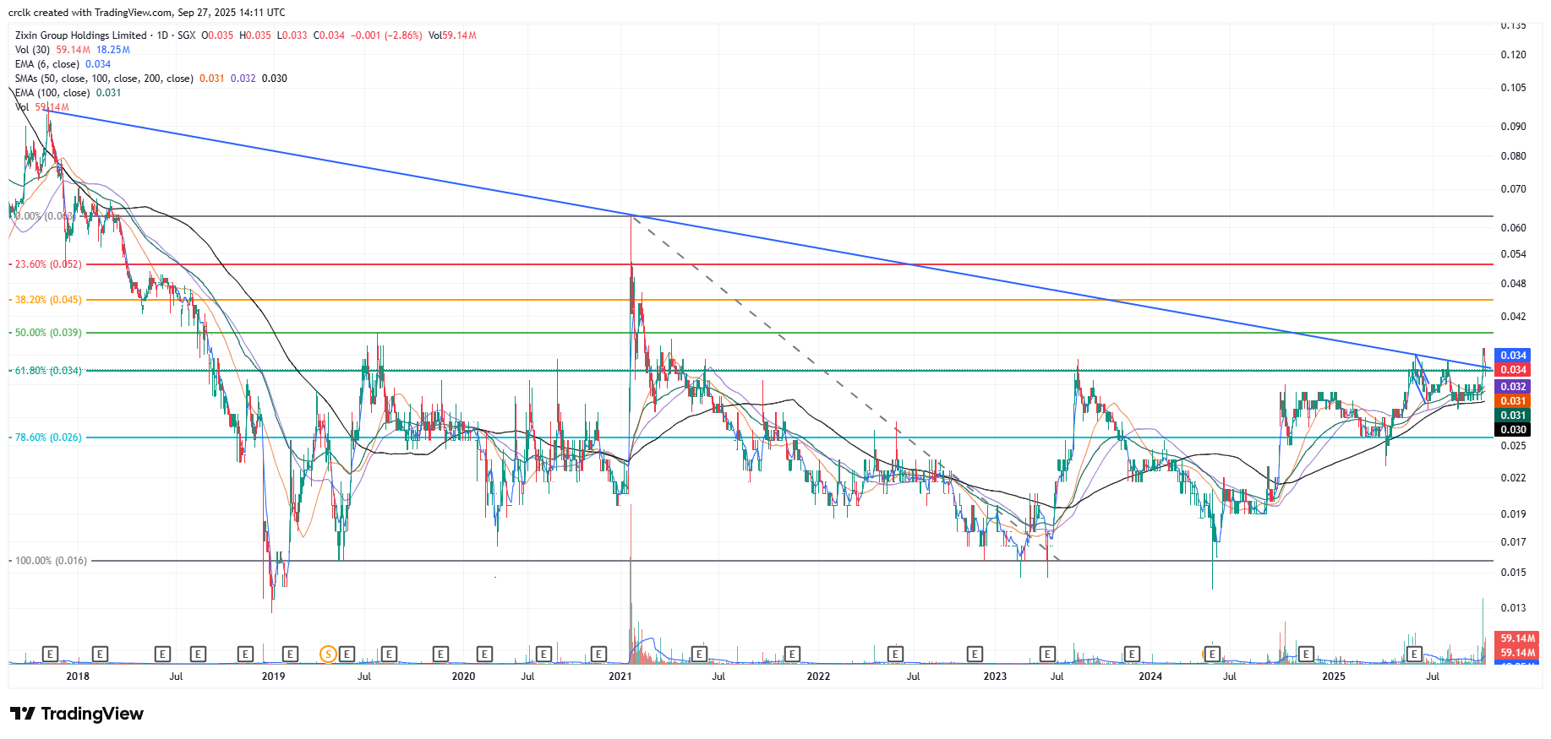
Task: Click the earnings E marker just before Jul 2022
Action: 895,654
